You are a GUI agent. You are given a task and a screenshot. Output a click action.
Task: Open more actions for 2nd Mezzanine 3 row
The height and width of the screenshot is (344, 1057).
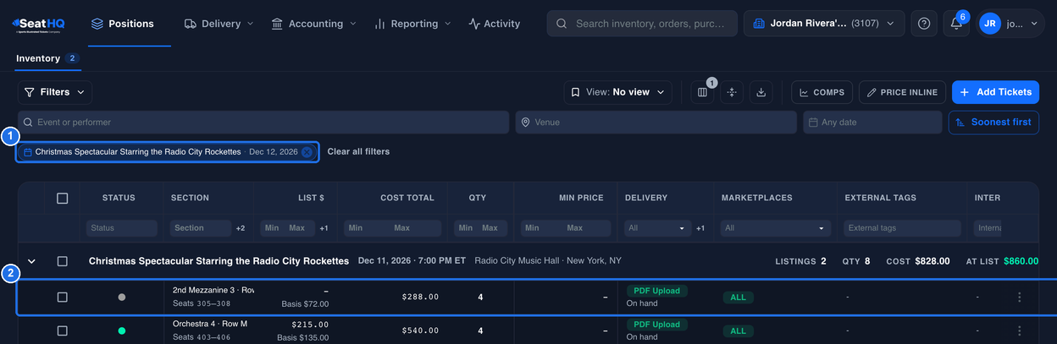(1019, 298)
